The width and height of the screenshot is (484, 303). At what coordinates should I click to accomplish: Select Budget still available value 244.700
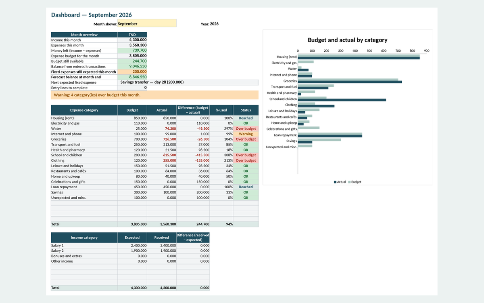132,61
